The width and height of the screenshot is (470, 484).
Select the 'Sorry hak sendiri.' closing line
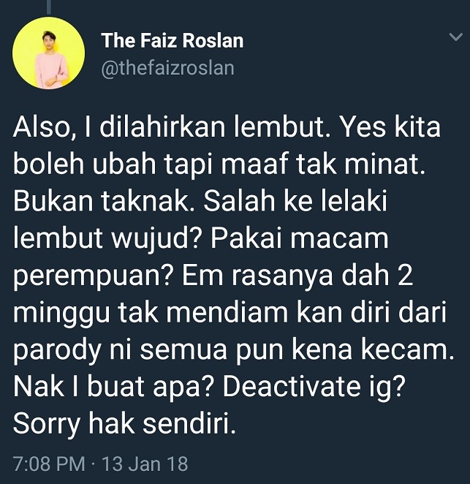pos(124,423)
